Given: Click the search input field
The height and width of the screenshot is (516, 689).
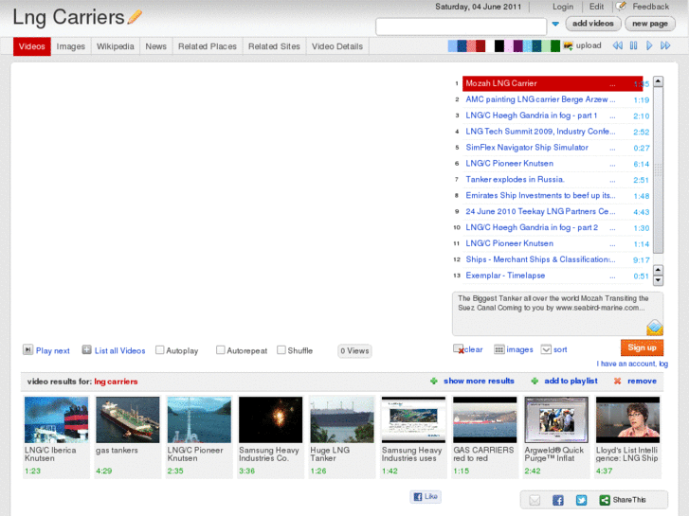Looking at the screenshot, I should click(x=461, y=27).
